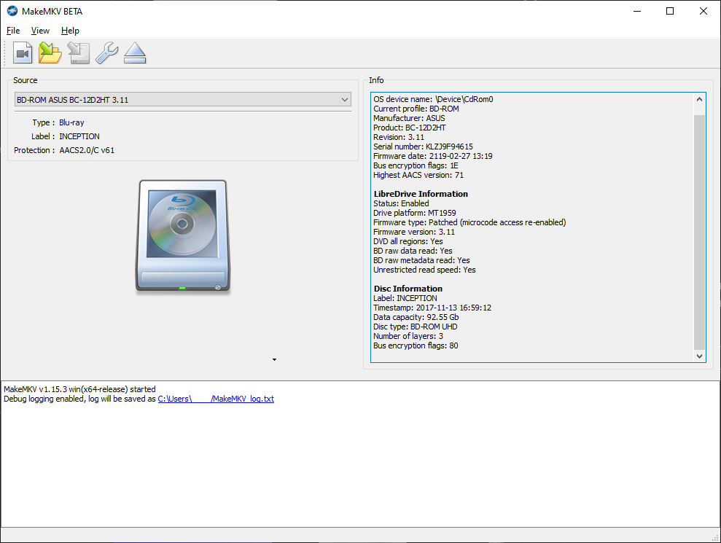Eject the disc using the eject icon
The image size is (721, 543).
[135, 53]
